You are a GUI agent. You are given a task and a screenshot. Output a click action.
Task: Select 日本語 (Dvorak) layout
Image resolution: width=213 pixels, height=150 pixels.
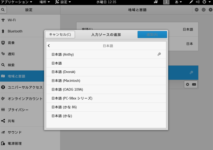[x=106, y=72]
